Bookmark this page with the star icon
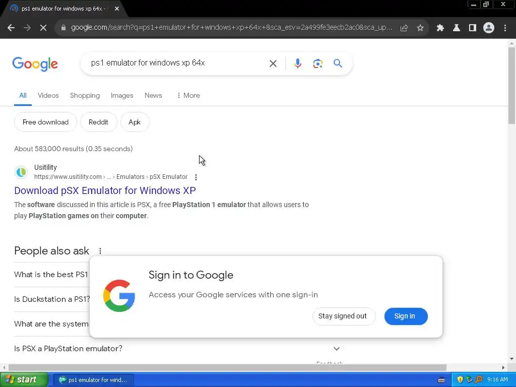This screenshot has height=387, width=516. [420, 28]
